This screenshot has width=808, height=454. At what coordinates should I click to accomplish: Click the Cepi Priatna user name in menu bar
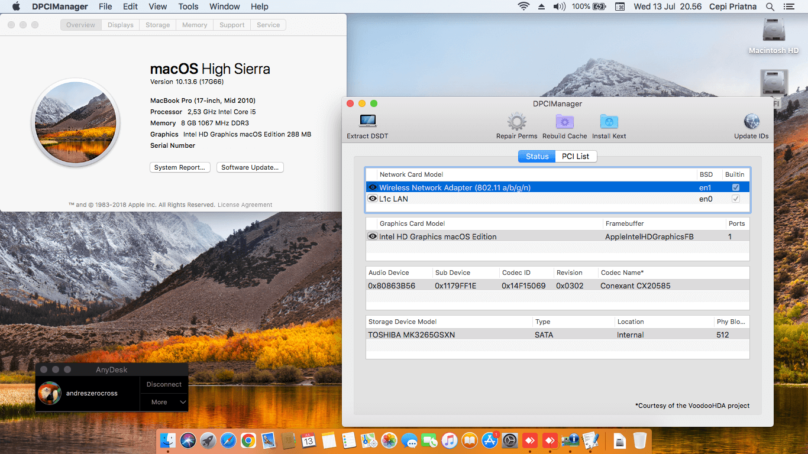pos(733,7)
